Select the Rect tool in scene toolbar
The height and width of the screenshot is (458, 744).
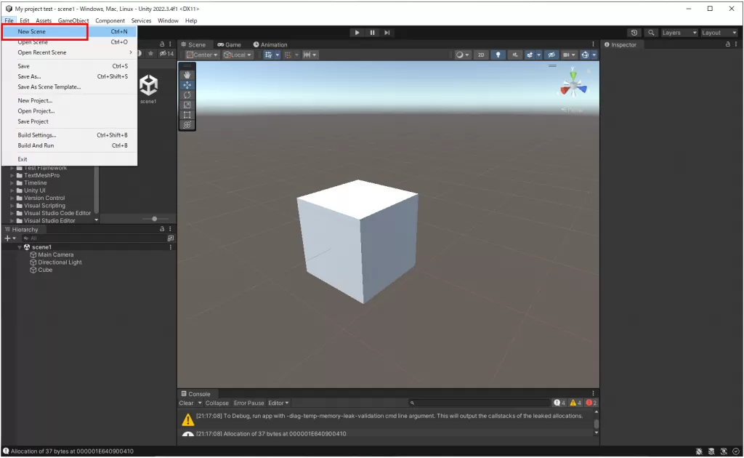tap(187, 115)
